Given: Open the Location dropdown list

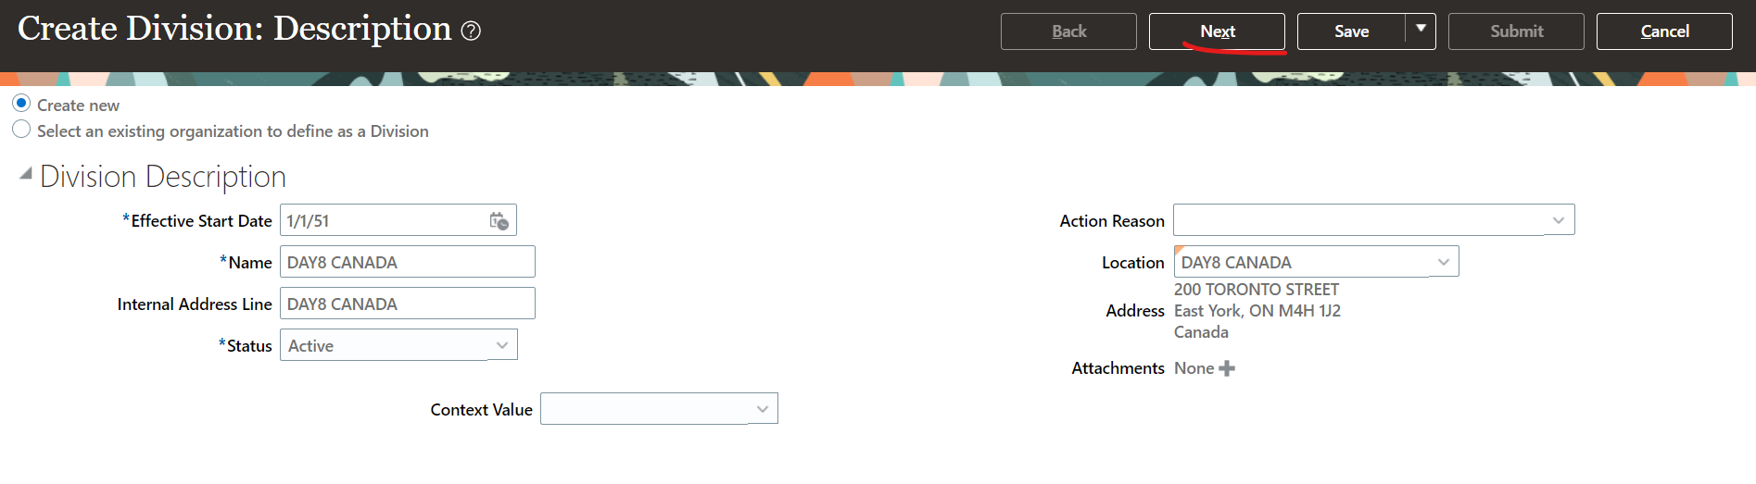Looking at the screenshot, I should coord(1443,263).
